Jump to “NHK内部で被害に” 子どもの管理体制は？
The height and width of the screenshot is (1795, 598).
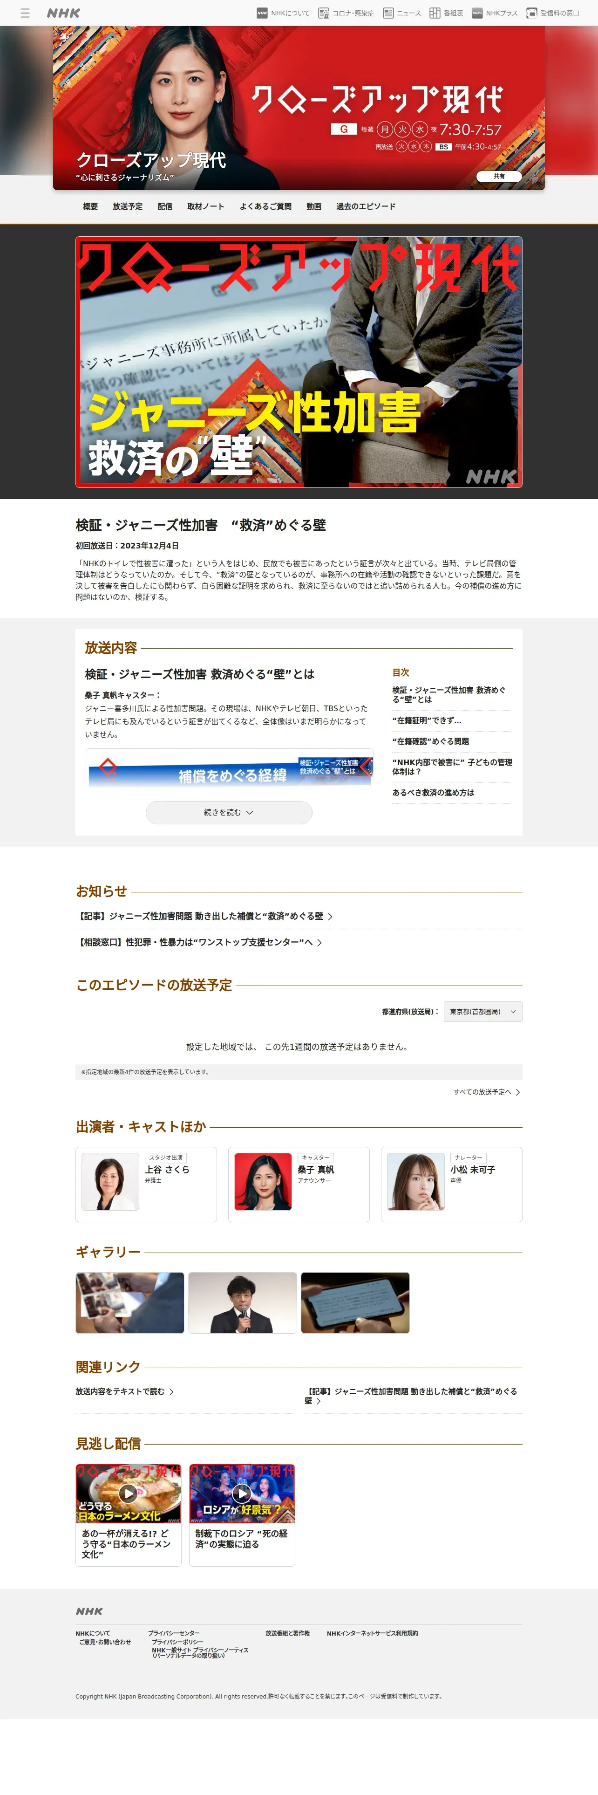pos(453,767)
